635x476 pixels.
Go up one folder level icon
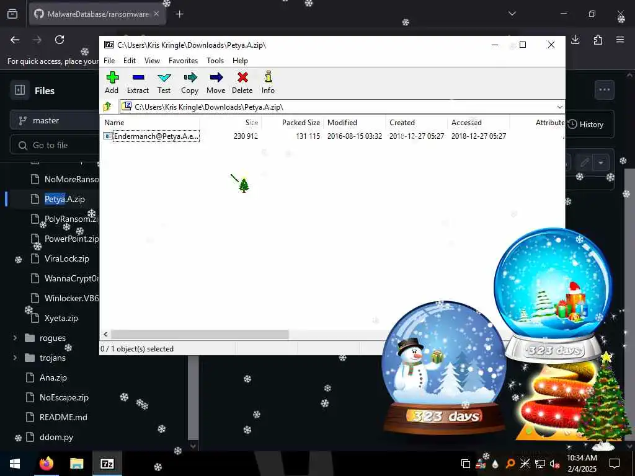107,107
